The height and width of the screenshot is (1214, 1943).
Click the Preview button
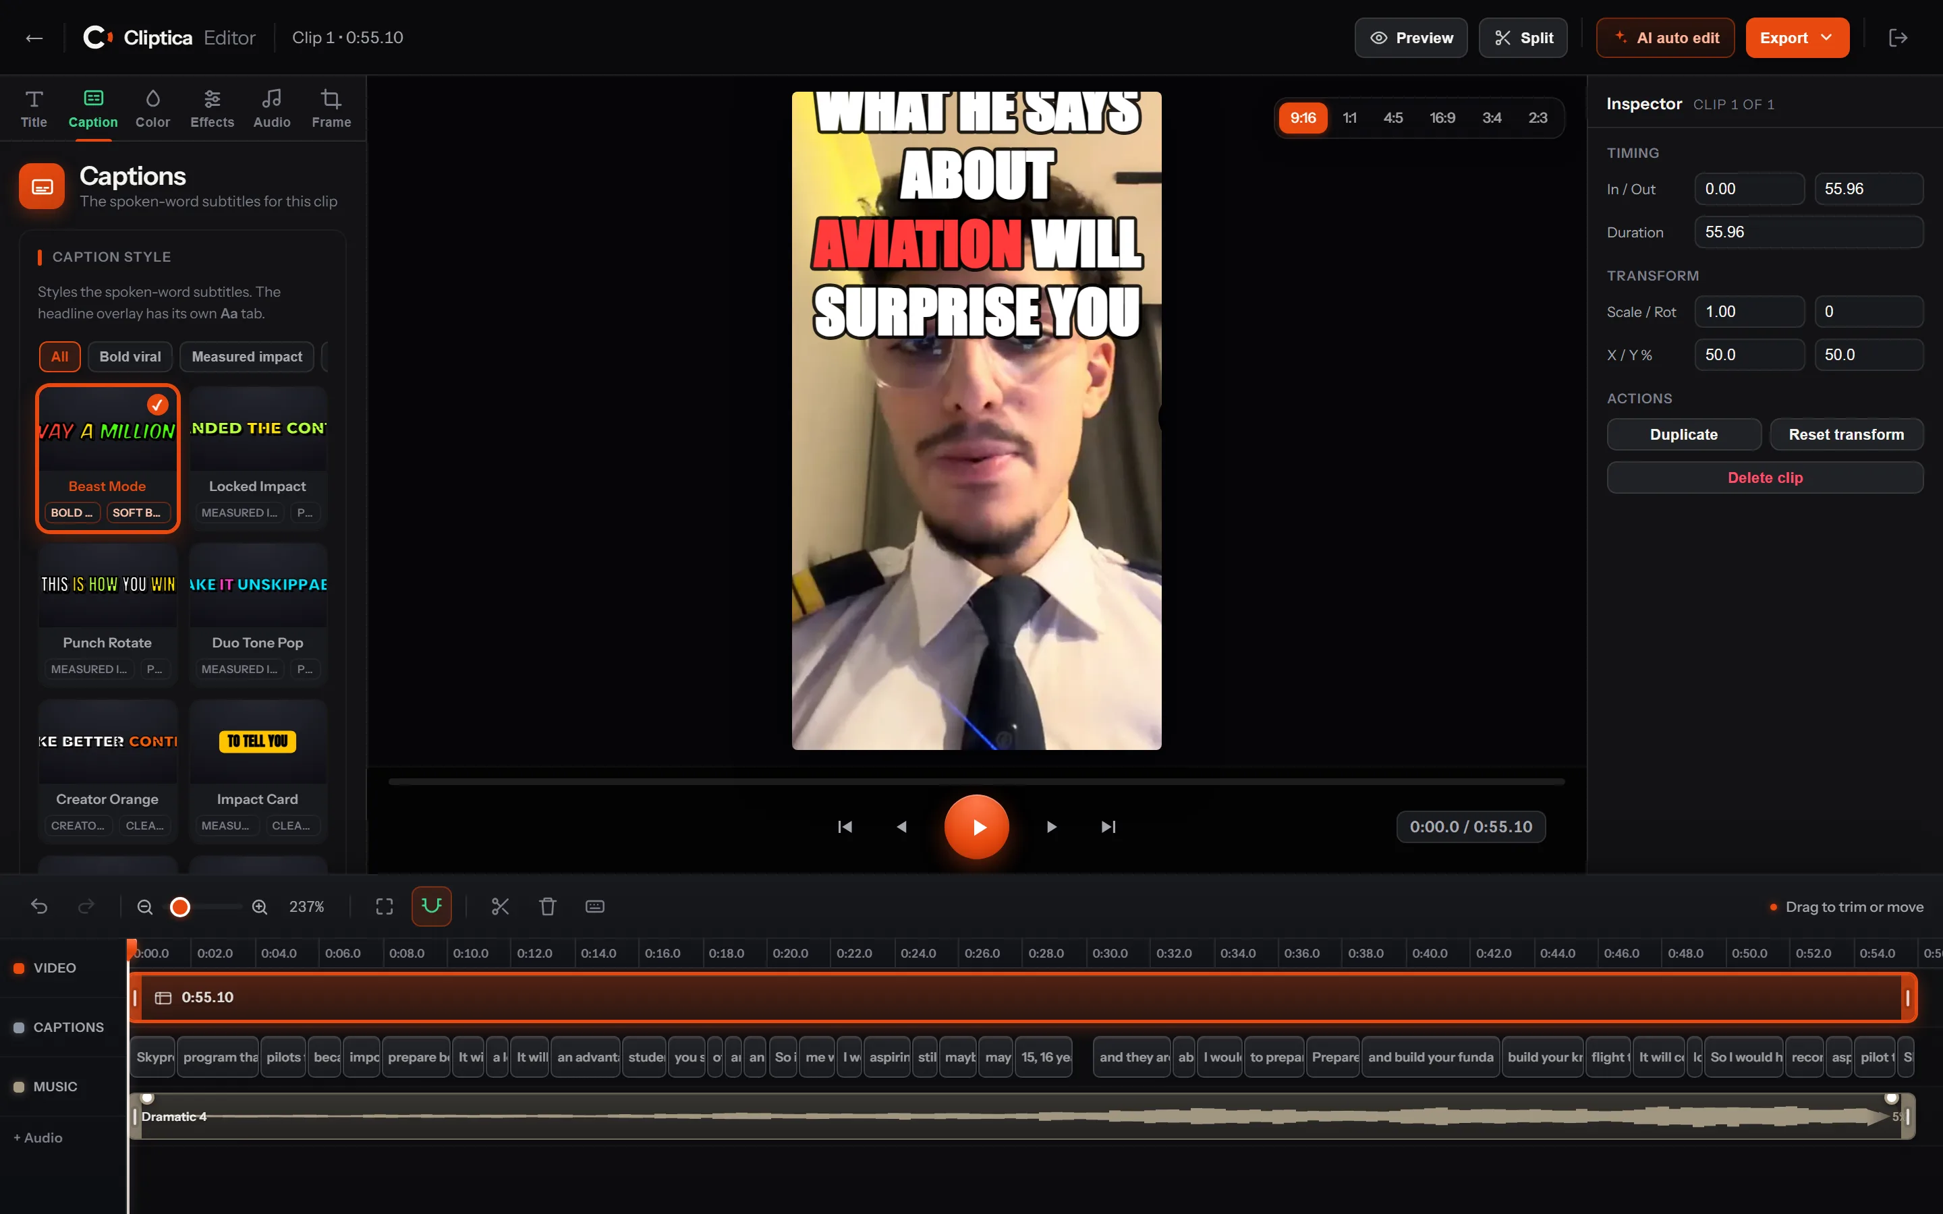pos(1411,38)
